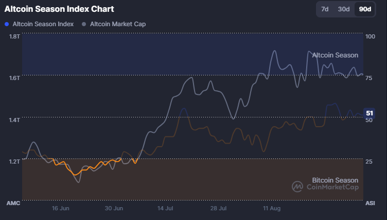Click the 1.8T market cap axis label

(14, 36)
